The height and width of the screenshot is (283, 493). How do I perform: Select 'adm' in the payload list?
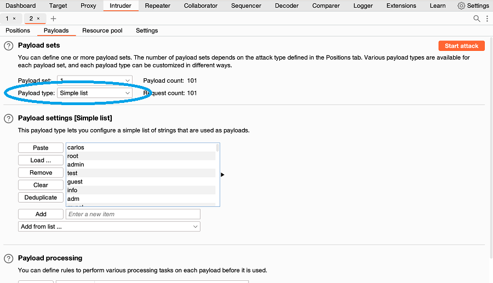point(141,199)
